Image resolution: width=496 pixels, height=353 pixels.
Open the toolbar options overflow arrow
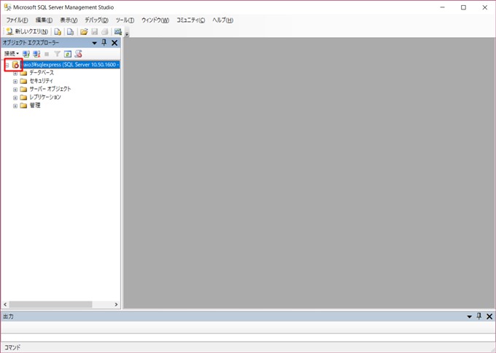point(127,34)
